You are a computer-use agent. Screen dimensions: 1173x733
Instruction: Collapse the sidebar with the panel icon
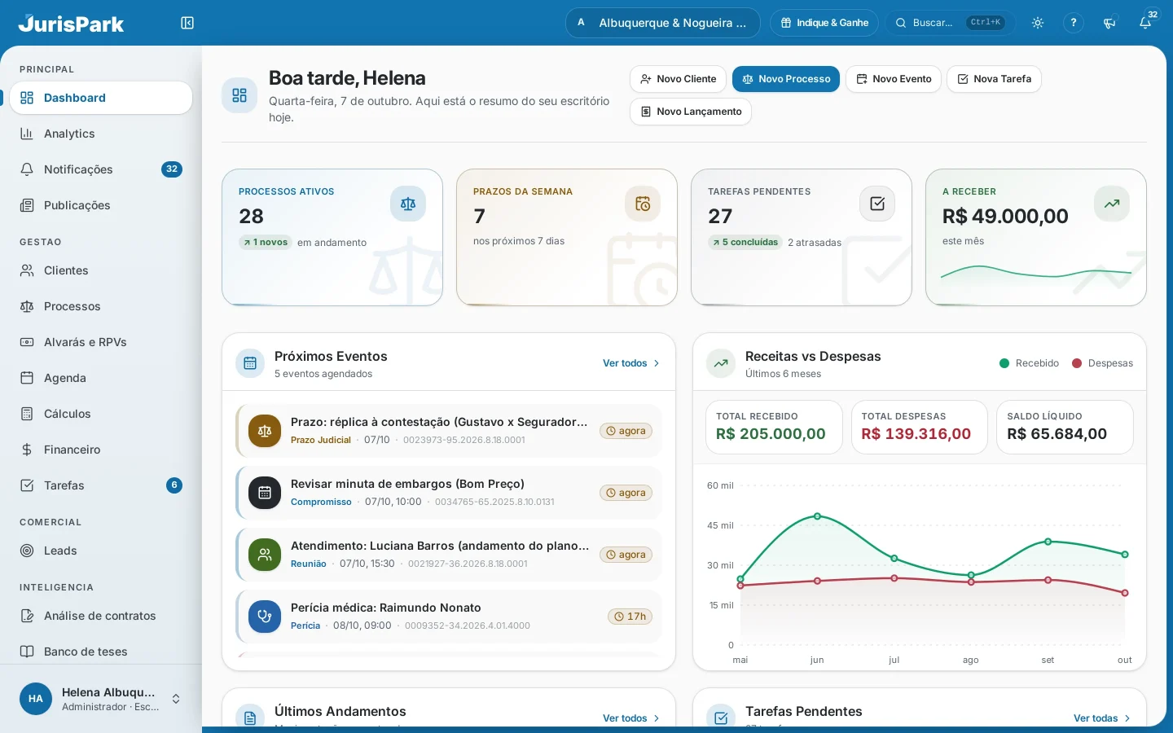point(187,23)
